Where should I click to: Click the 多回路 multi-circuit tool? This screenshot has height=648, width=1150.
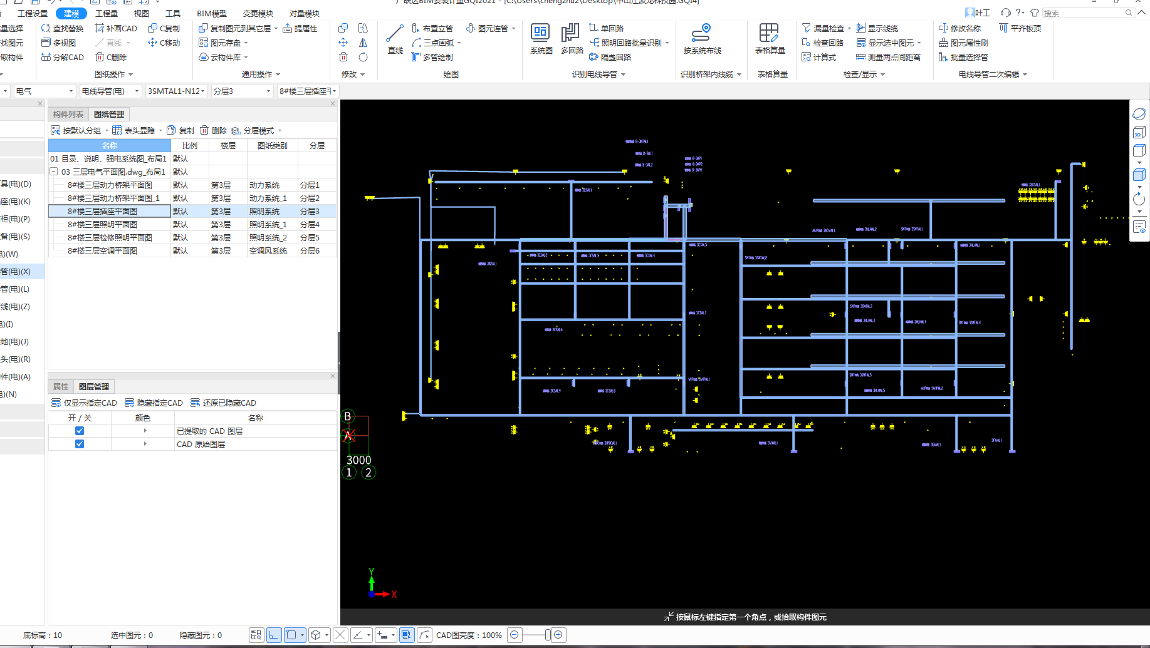572,40
